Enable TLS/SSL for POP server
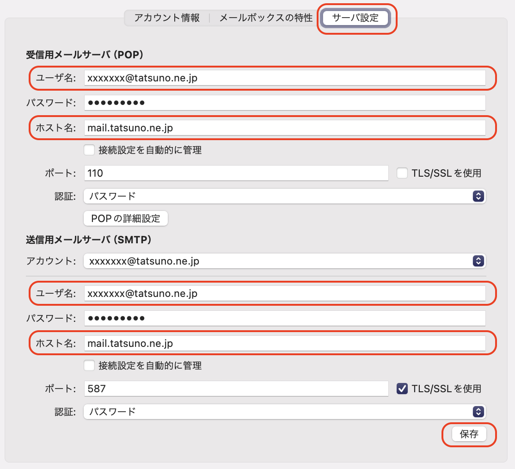Image resolution: width=515 pixels, height=469 pixels. pos(403,173)
